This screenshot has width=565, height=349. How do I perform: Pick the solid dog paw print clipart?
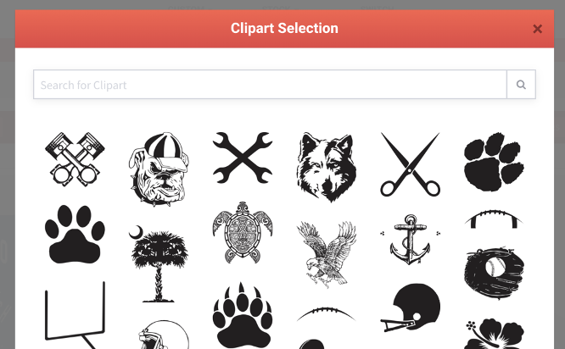(x=75, y=235)
